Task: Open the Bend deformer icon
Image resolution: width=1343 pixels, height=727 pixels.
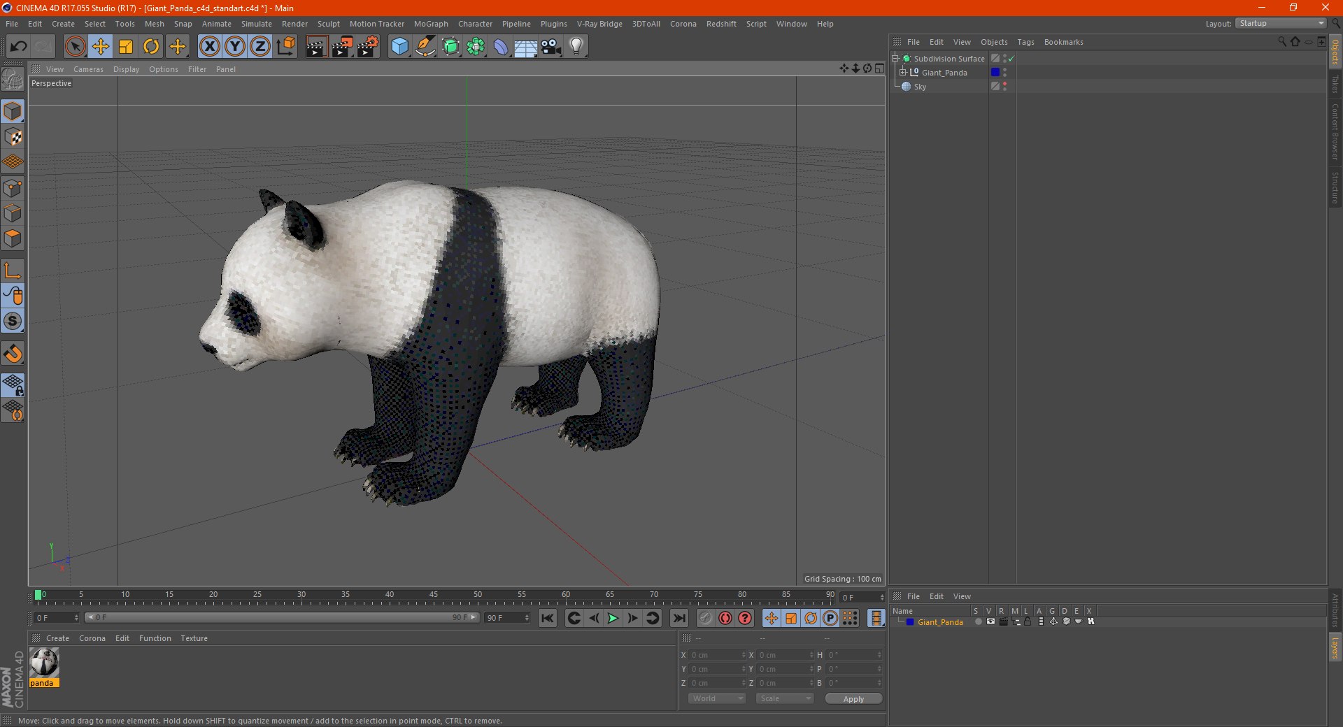Action: coord(501,47)
